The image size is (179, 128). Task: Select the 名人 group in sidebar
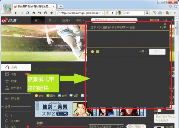click(x=13, y=127)
